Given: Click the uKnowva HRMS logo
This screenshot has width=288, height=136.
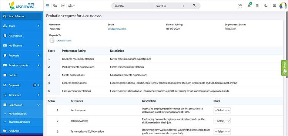Looking at the screenshot, I should 22,6.
